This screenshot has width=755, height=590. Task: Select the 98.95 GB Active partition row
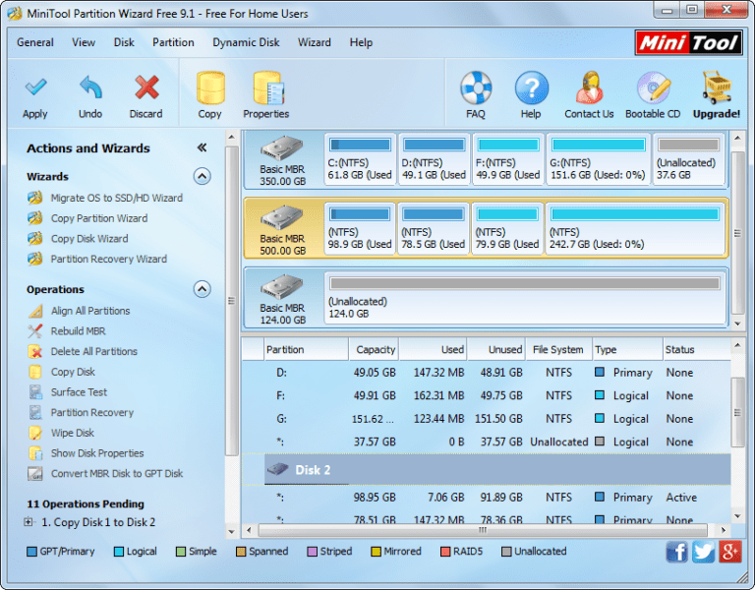[x=486, y=497]
